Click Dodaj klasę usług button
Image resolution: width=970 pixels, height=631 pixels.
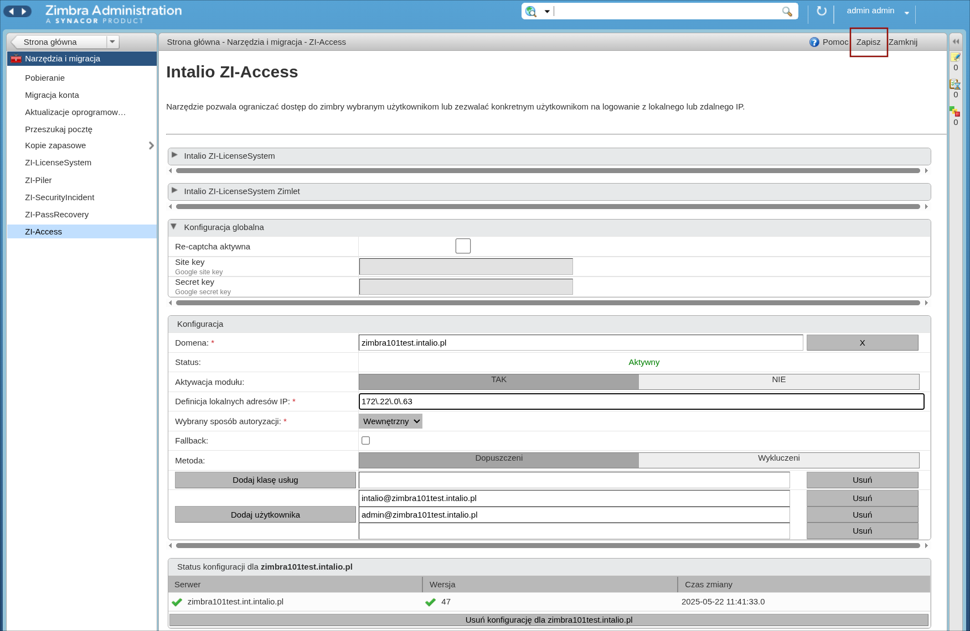265,480
